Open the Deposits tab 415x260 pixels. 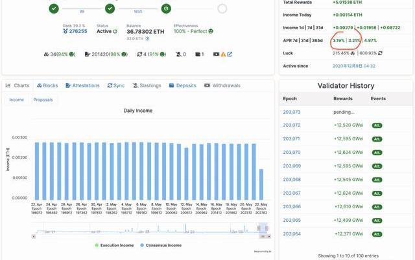pyautogui.click(x=182, y=85)
